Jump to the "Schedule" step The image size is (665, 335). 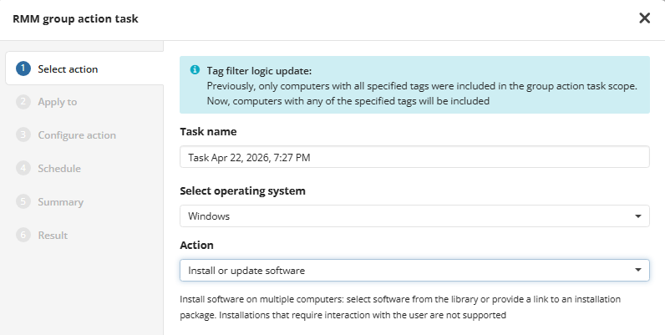59,169
